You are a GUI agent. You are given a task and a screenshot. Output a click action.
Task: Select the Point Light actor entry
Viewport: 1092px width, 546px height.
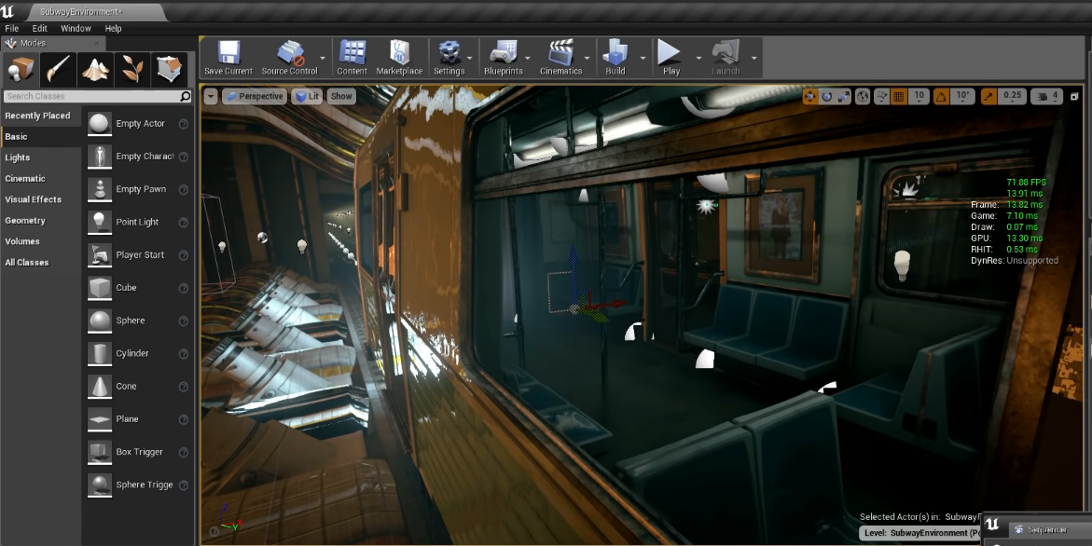point(137,222)
